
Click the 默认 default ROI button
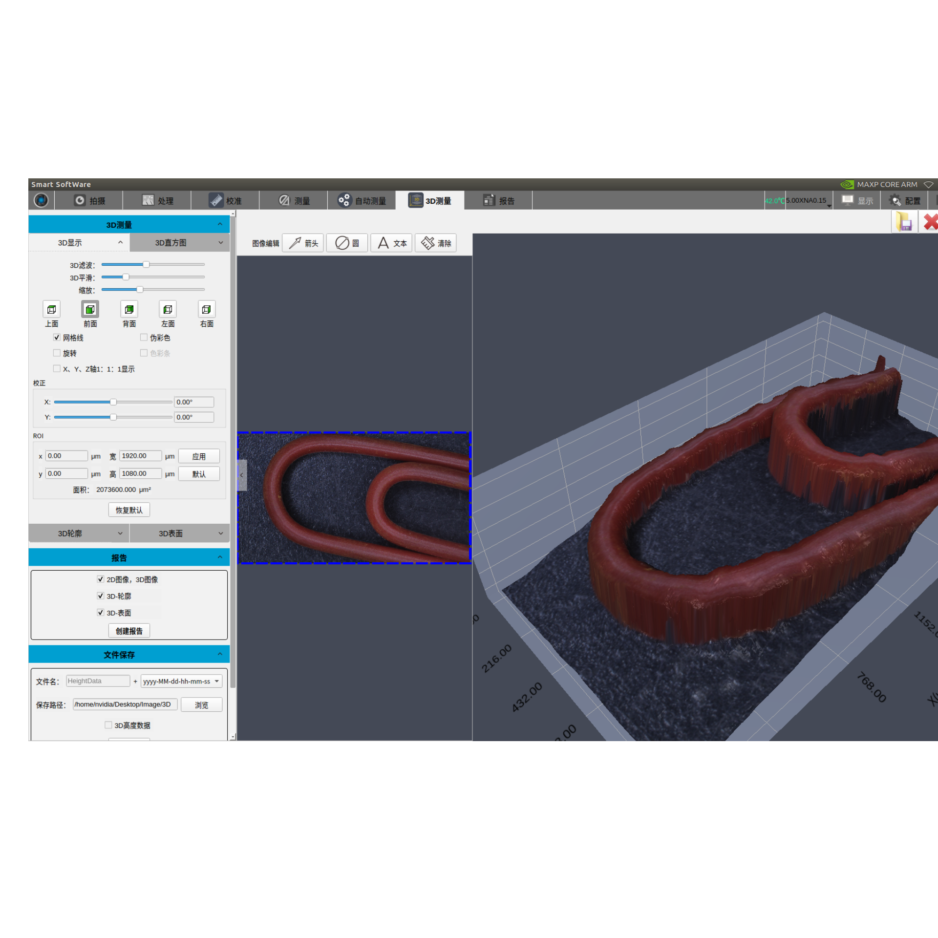pyautogui.click(x=199, y=474)
